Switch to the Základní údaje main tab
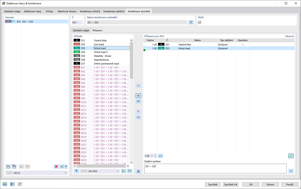 [12, 11]
